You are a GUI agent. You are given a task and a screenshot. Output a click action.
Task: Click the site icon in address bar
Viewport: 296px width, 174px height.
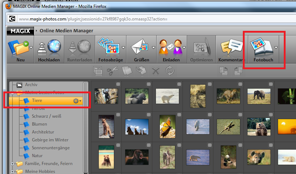click(12, 19)
